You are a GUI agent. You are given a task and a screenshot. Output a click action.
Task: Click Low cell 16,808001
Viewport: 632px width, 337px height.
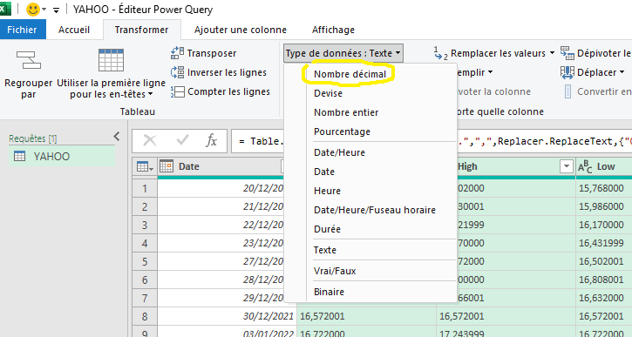click(x=604, y=280)
